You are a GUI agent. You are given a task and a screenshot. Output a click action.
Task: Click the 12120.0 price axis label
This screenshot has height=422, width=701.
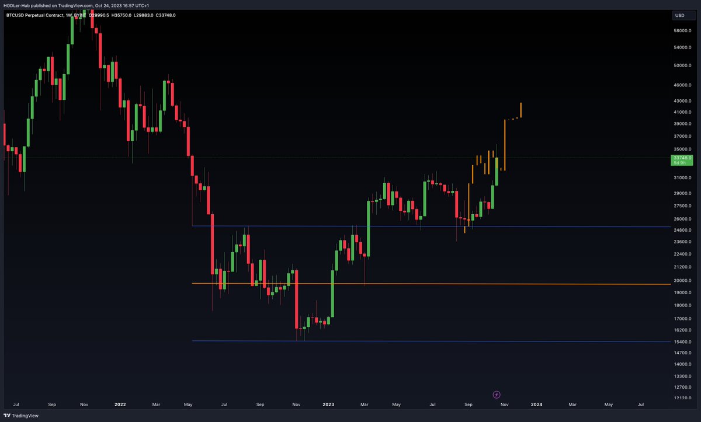click(682, 398)
